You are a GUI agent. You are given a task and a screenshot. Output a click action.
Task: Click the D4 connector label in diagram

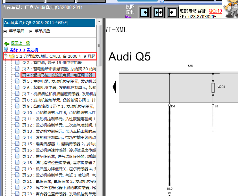click(x=173, y=106)
